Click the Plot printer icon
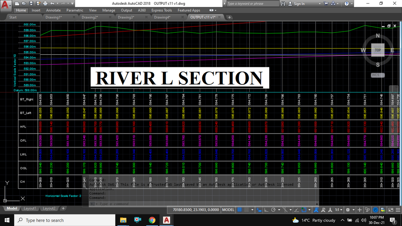402x226 pixels. click(45, 4)
